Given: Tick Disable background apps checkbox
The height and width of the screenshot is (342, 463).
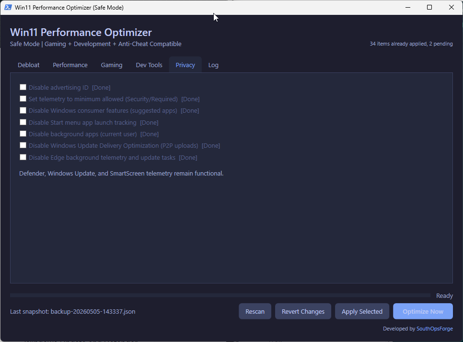Looking at the screenshot, I should pyautogui.click(x=23, y=134).
